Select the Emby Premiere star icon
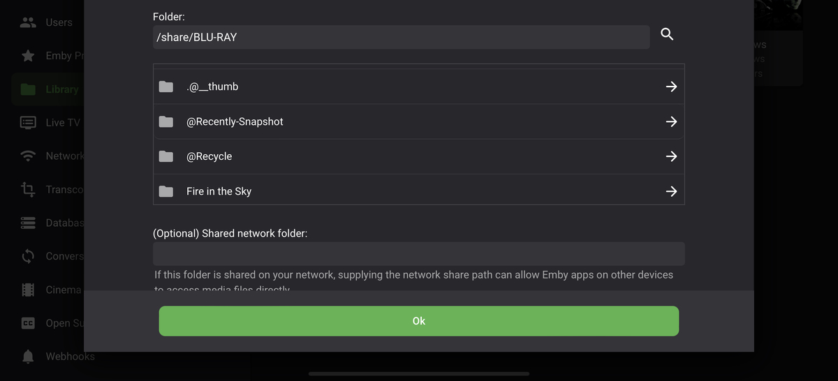Screen dimensions: 838x381 (x=28, y=56)
